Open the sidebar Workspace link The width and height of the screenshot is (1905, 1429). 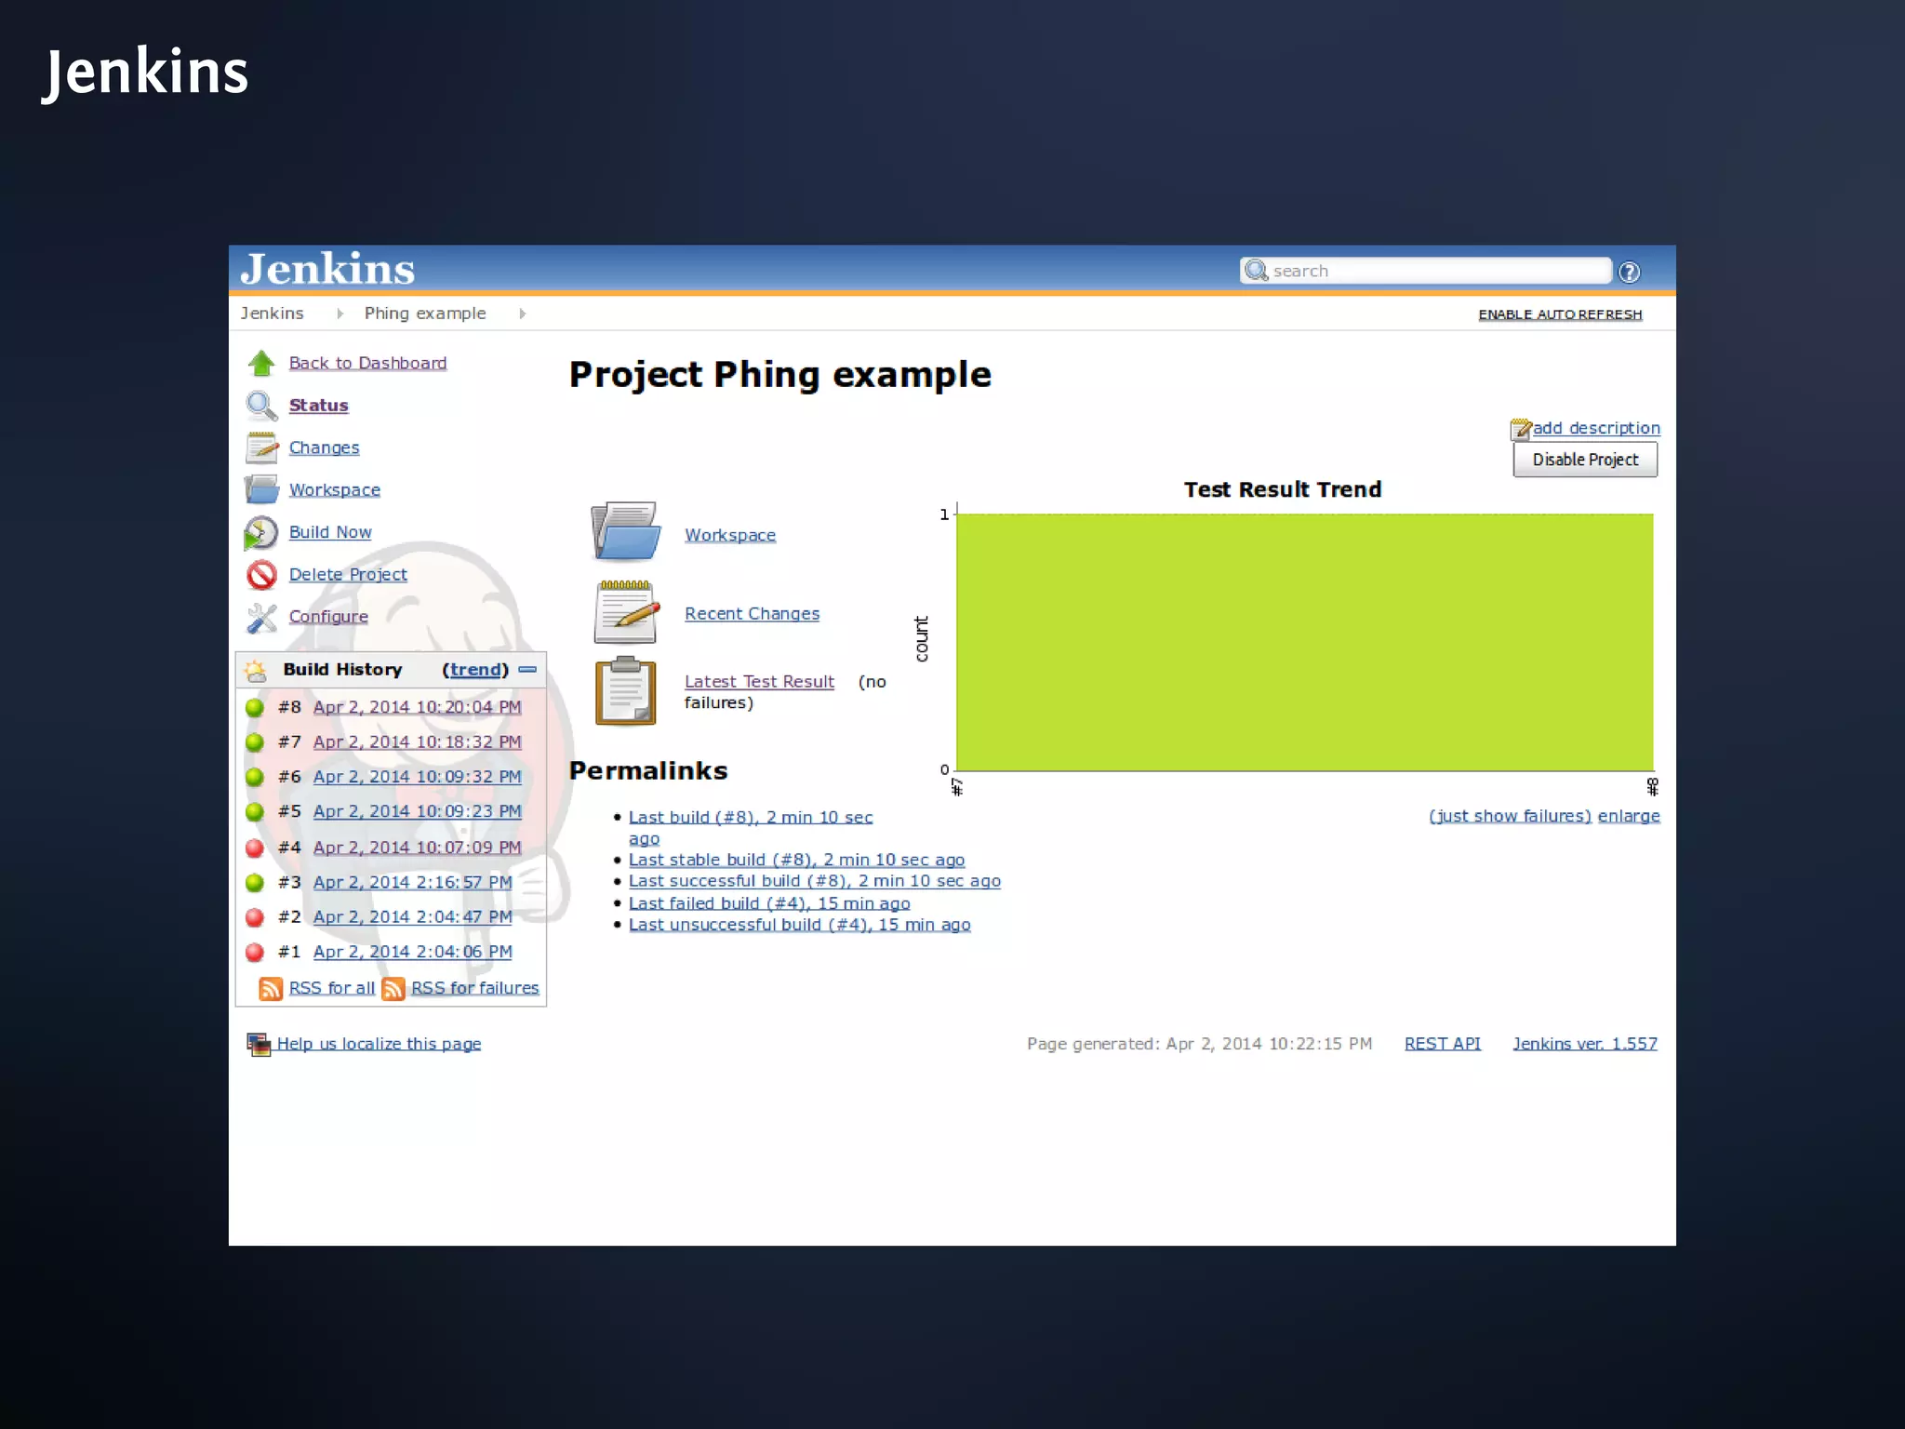(334, 489)
